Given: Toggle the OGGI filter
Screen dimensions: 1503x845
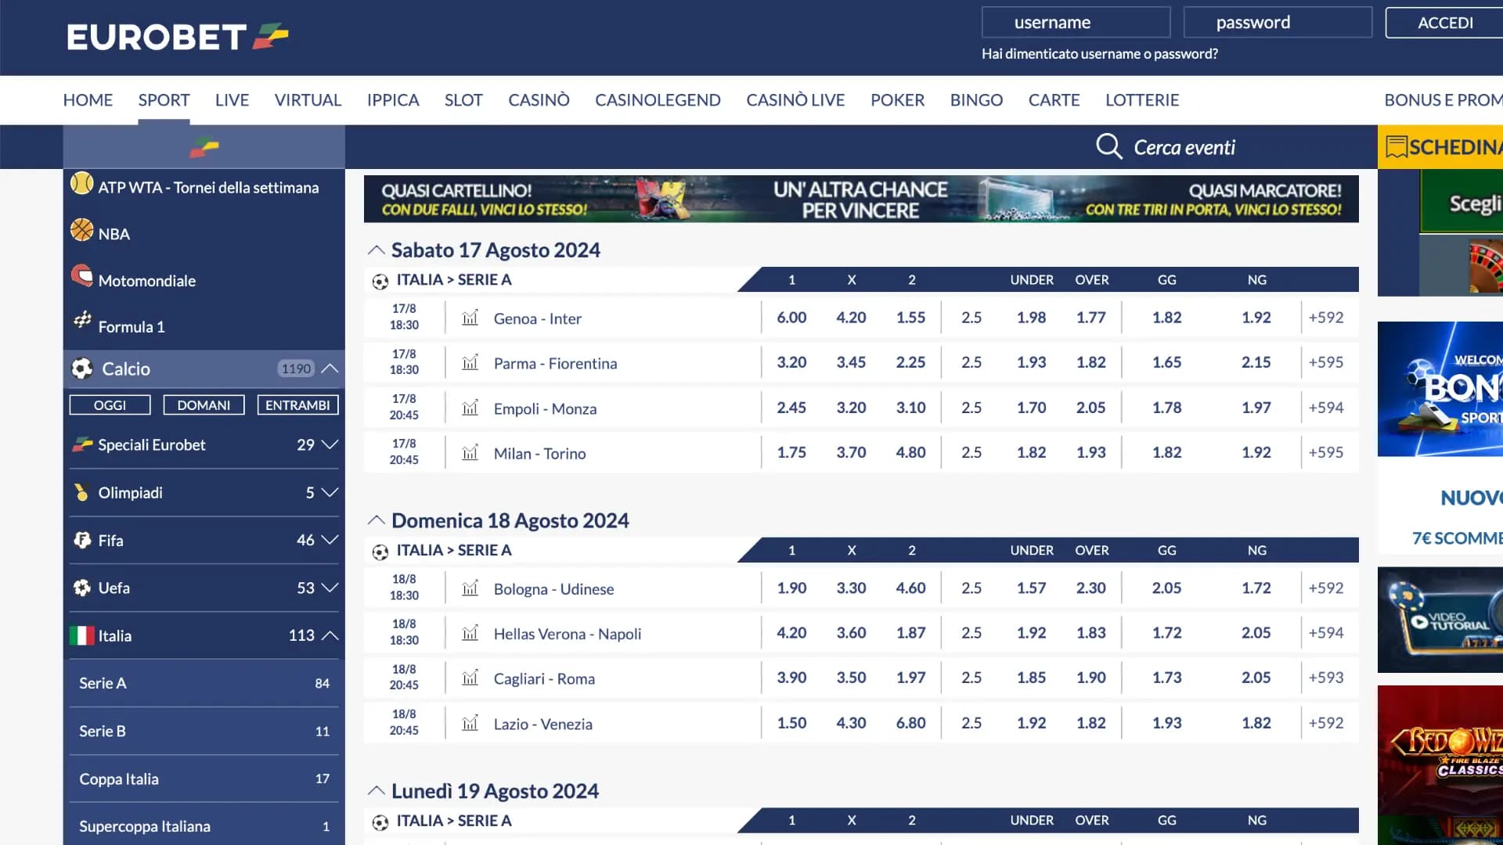Looking at the screenshot, I should (110, 405).
